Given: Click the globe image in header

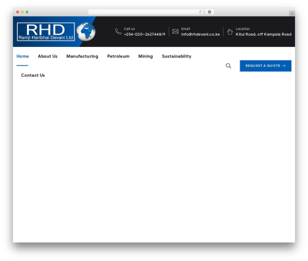Looking at the screenshot, I should tap(86, 31).
